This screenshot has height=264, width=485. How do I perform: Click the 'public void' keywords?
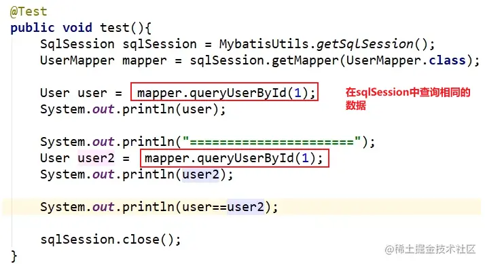tap(51, 28)
